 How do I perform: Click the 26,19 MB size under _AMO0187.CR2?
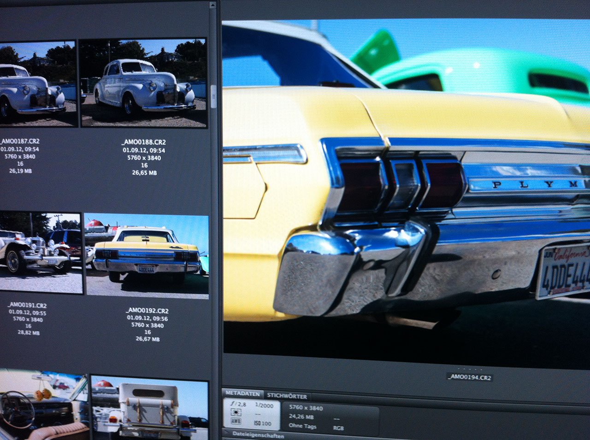coord(20,171)
